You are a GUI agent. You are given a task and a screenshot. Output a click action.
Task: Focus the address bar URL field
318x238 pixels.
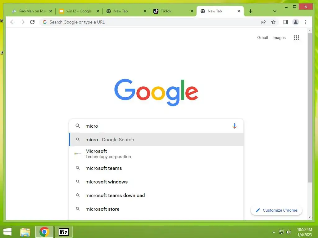coord(150,22)
